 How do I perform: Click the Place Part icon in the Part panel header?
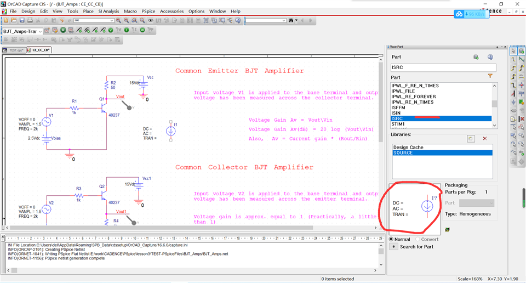pyautogui.click(x=476, y=57)
